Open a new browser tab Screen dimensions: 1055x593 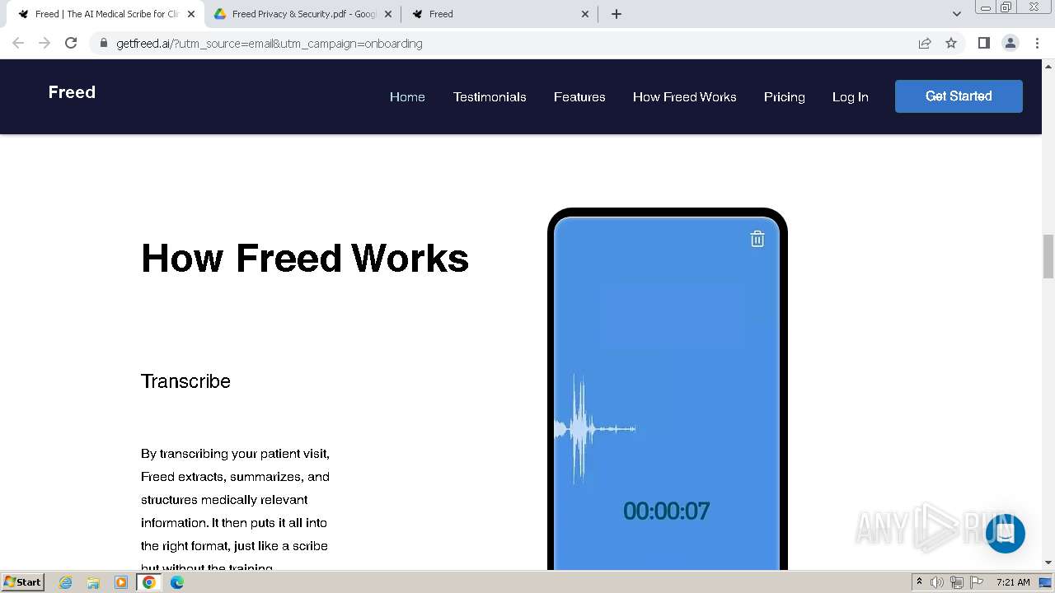617,14
